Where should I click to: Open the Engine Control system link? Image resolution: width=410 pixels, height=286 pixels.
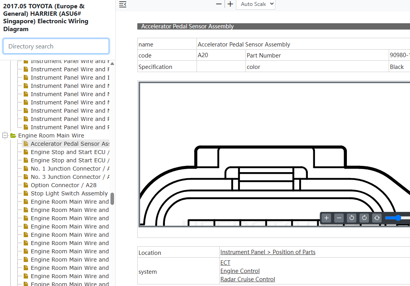tap(240, 271)
